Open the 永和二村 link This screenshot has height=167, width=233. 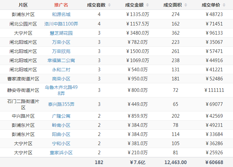tap(61, 70)
